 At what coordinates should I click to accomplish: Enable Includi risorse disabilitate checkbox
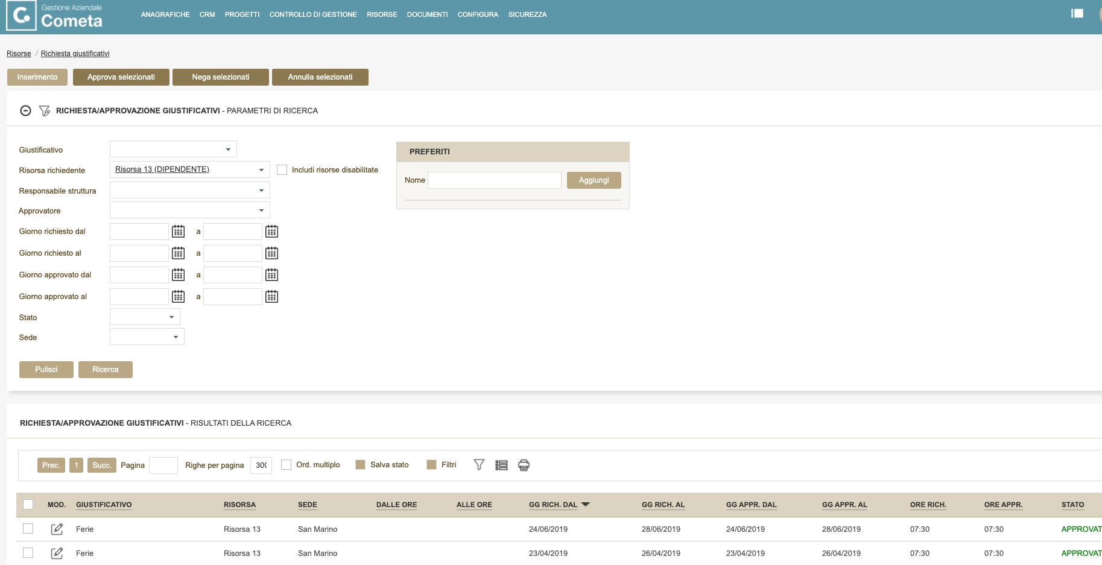[x=282, y=170]
